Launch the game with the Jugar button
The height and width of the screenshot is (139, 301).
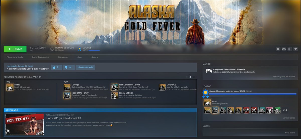(15, 49)
